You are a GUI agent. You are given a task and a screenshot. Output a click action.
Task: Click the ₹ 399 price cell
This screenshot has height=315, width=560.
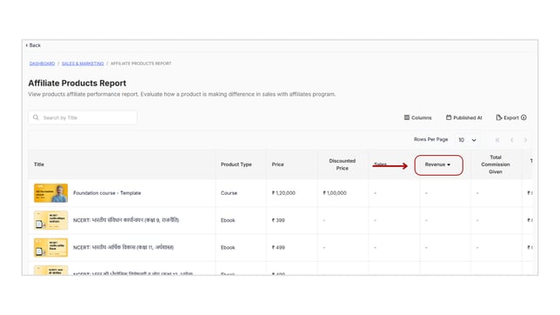click(278, 220)
